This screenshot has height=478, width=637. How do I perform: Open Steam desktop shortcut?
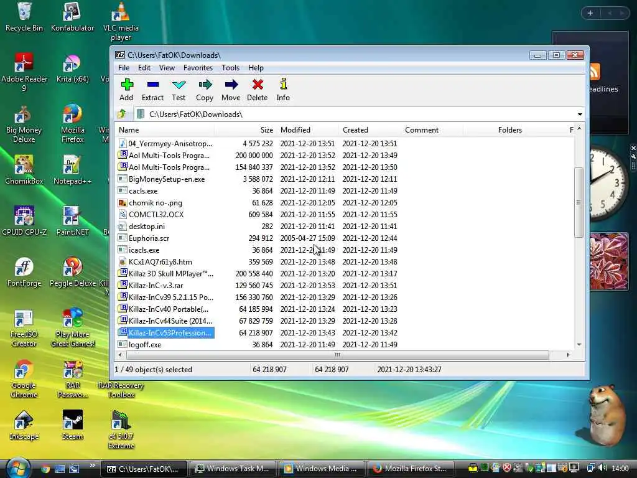(72, 426)
